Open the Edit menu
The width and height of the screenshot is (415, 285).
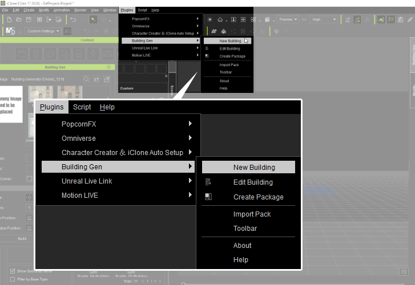coord(16,10)
